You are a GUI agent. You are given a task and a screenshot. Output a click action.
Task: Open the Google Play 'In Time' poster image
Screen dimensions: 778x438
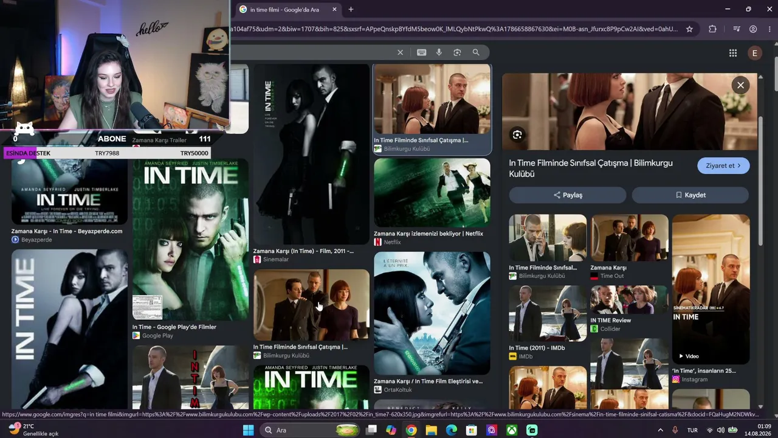pyautogui.click(x=190, y=240)
